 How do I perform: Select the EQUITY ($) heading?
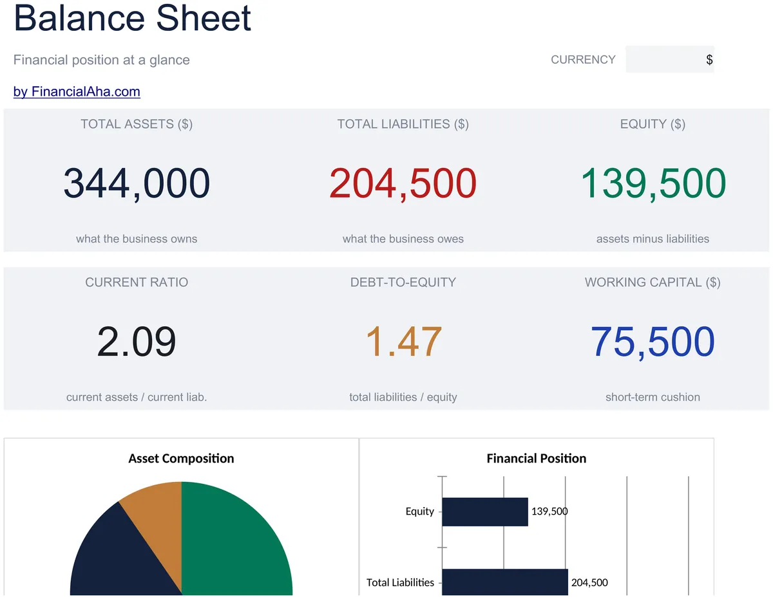(x=653, y=124)
